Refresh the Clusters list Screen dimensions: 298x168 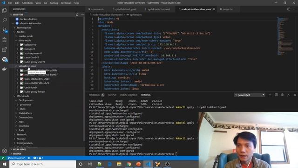tap(77, 14)
